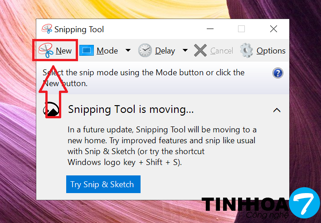
Task: Choose the "Mode" label in the toolbar
Action: 107,51
